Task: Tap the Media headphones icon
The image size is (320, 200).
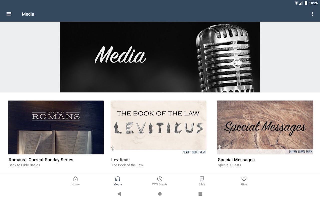Action: pos(118,179)
